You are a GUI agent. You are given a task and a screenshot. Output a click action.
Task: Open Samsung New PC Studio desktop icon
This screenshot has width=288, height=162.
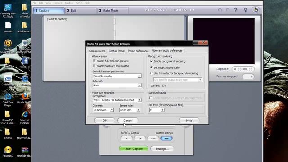[8, 11]
